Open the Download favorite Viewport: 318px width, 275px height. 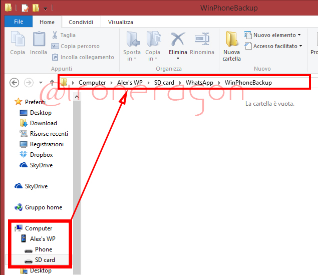[39, 123]
